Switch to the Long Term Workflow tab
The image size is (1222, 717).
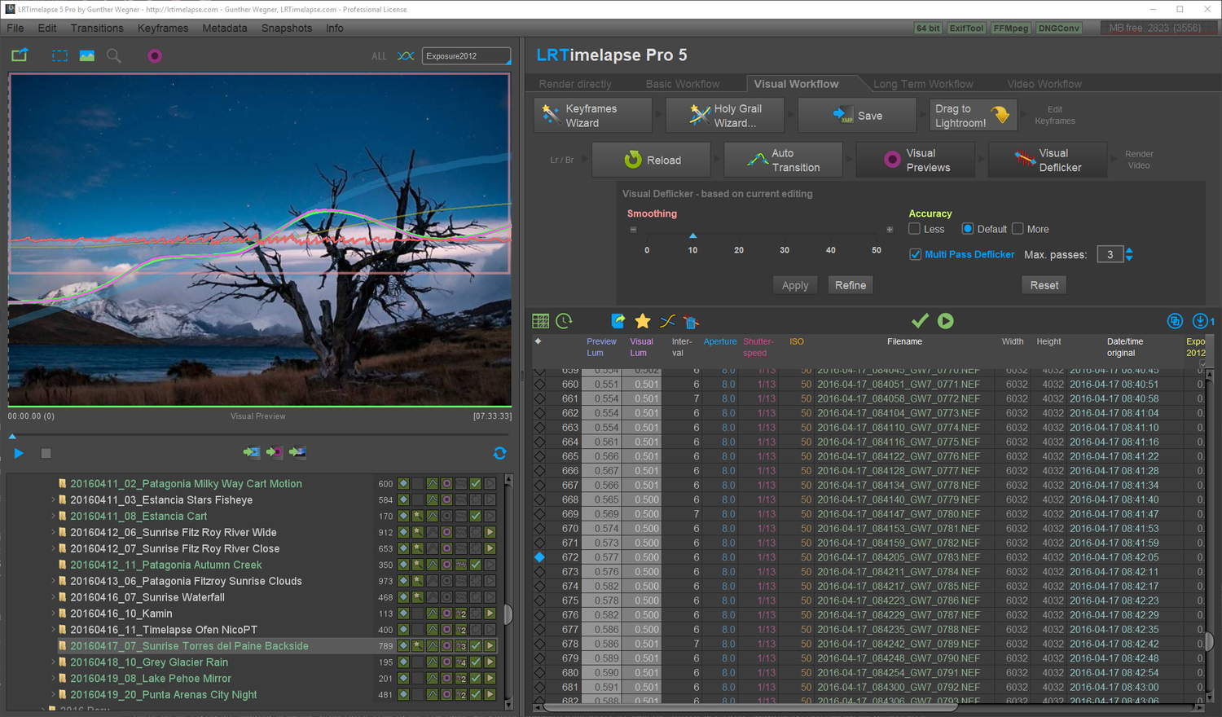[923, 84]
